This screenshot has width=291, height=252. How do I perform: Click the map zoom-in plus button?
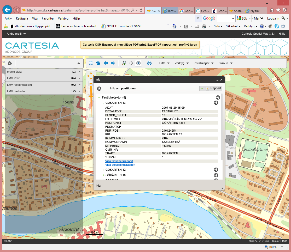[x=91, y=83]
